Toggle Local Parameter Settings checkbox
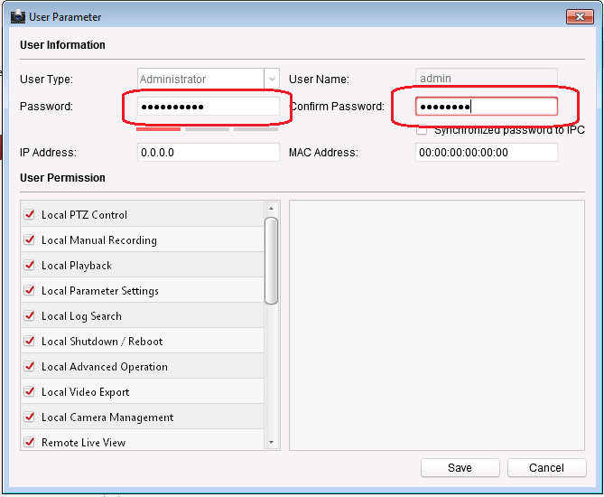This screenshot has height=497, width=604. pos(30,291)
